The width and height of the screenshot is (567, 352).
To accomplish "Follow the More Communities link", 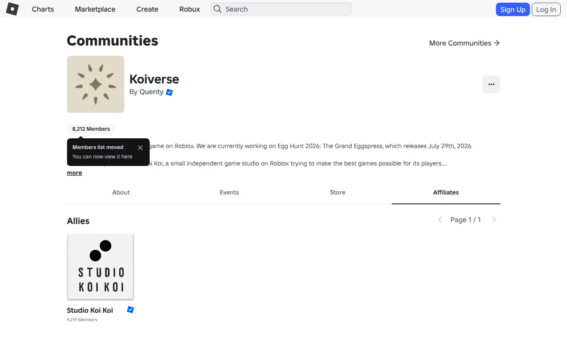I will 464,43.
